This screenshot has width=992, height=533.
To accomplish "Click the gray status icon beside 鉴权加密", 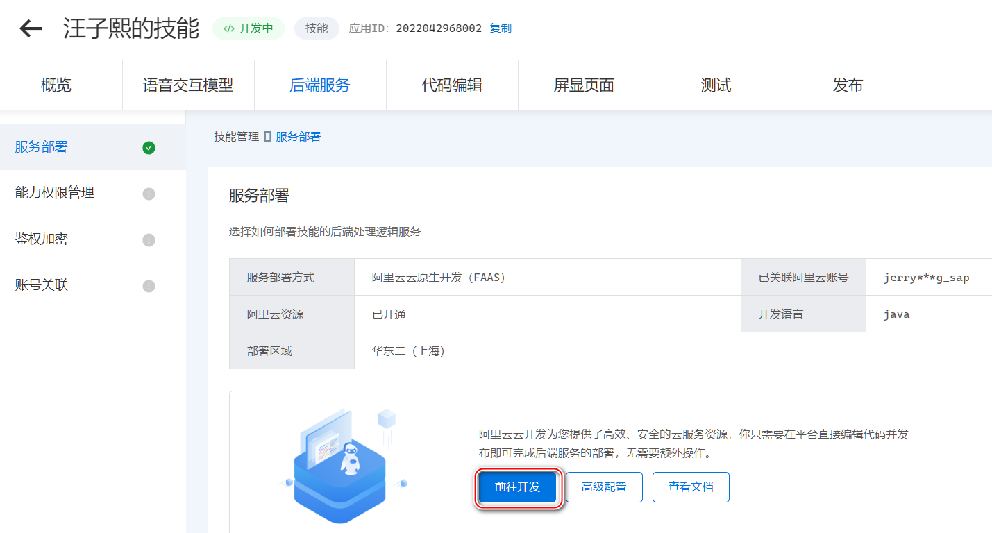I will tap(149, 240).
